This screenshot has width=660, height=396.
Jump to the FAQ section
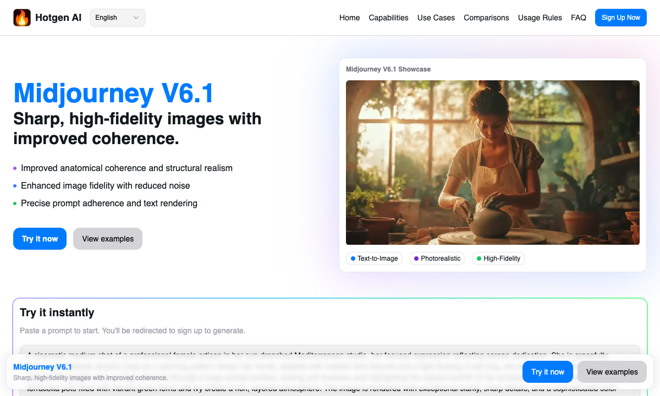579,18
